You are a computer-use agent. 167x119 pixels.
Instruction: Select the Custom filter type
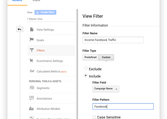tap(106, 57)
